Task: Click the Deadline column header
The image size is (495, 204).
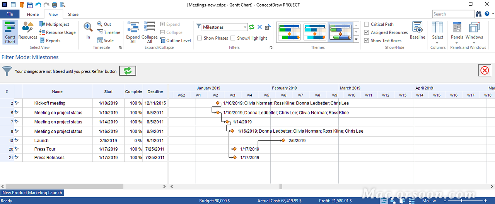Action: point(155,92)
